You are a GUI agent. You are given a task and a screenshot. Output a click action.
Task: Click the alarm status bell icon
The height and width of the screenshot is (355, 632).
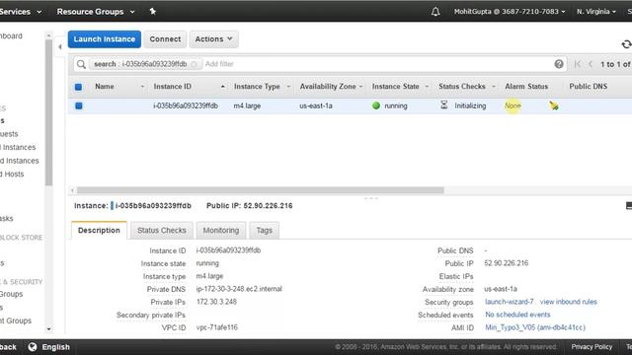(554, 106)
